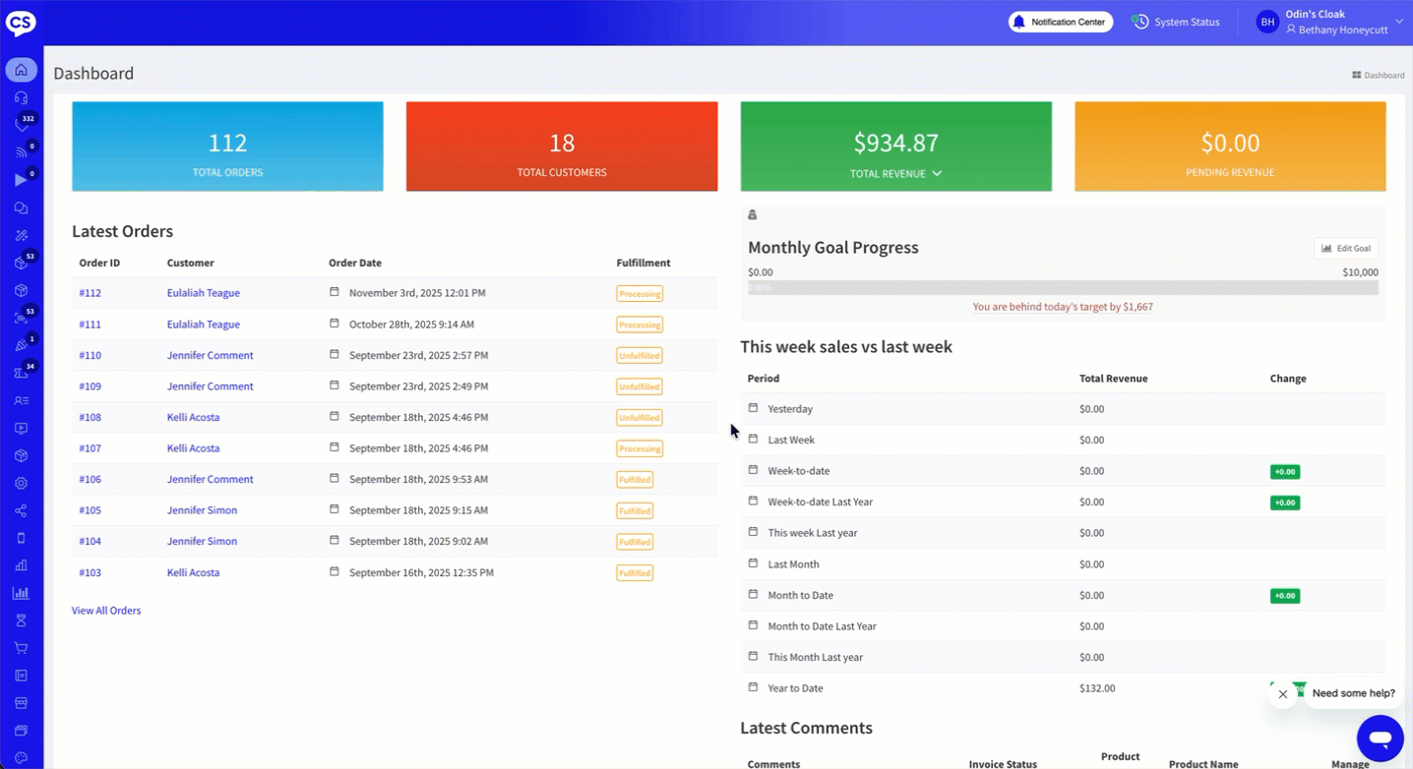Open the headset support icon in sidebar
The width and height of the screenshot is (1413, 769).
point(21,97)
